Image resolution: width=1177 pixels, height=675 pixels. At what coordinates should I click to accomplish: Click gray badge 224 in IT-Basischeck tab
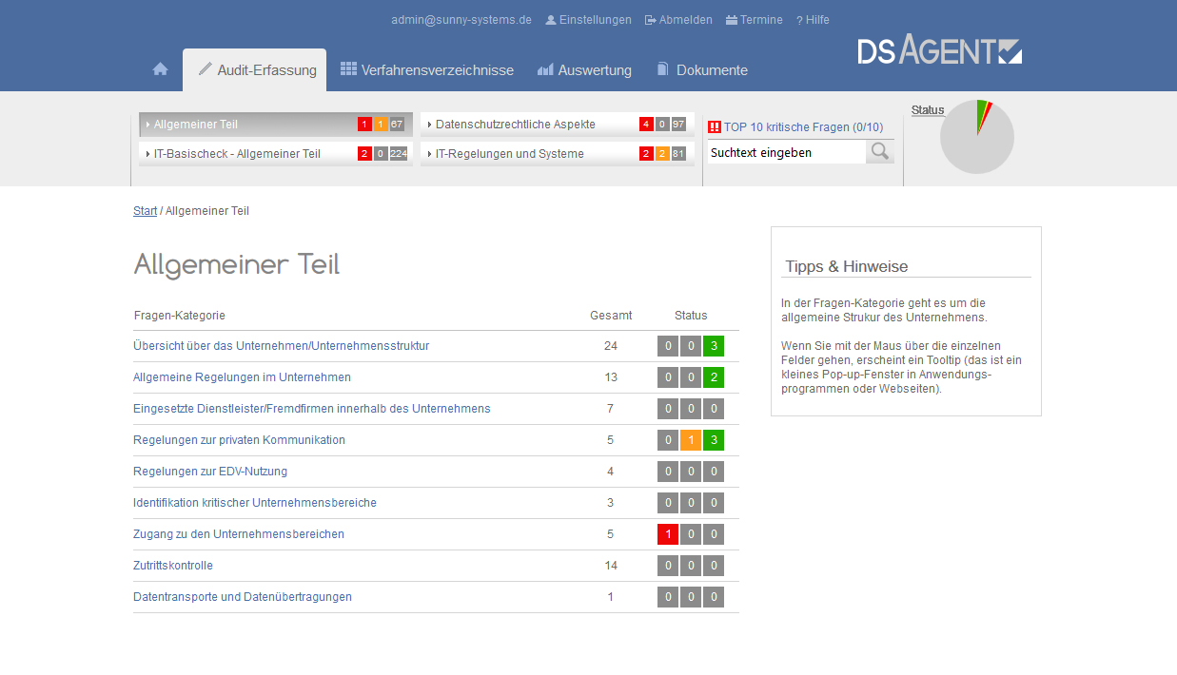coord(398,154)
